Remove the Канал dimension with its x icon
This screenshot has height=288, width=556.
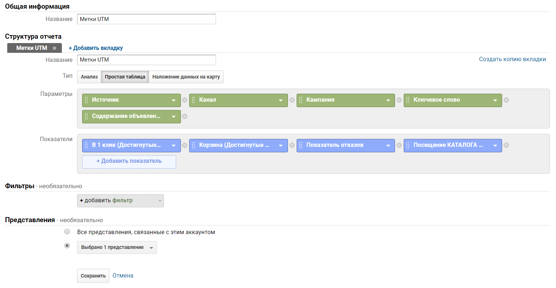pos(292,100)
